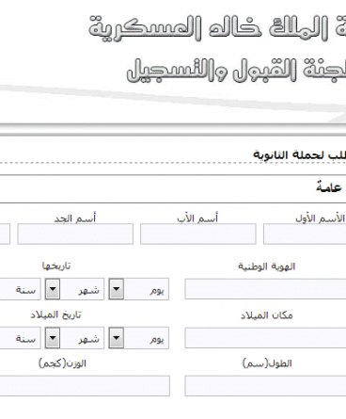Screen dimensions: 346x419
Task: Click the أسم الأب label
Action: click(x=197, y=218)
